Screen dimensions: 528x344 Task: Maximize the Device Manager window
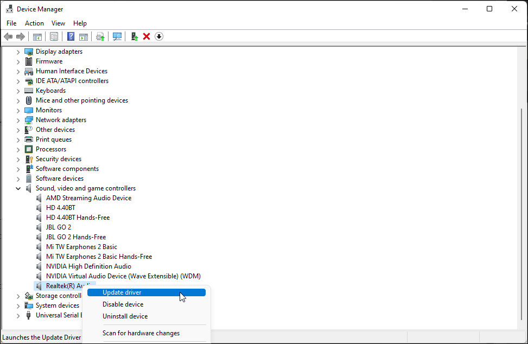(x=489, y=9)
